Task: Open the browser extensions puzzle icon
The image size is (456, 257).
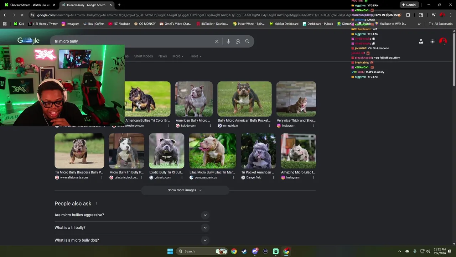Action: pos(408,15)
